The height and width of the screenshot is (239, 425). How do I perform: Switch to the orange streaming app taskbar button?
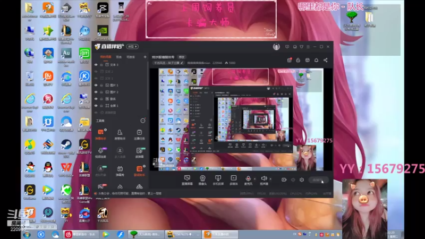tap(220, 234)
